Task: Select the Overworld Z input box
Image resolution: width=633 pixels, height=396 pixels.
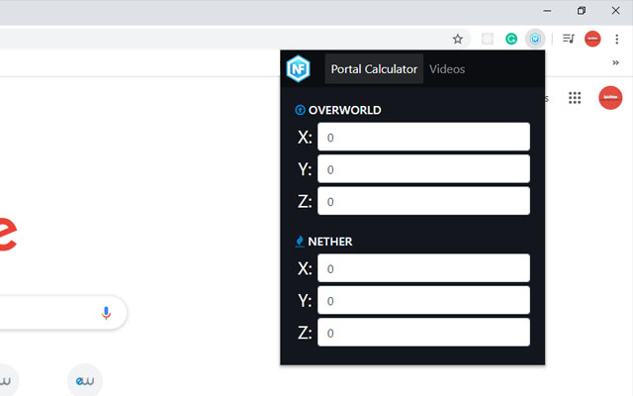Action: click(423, 201)
